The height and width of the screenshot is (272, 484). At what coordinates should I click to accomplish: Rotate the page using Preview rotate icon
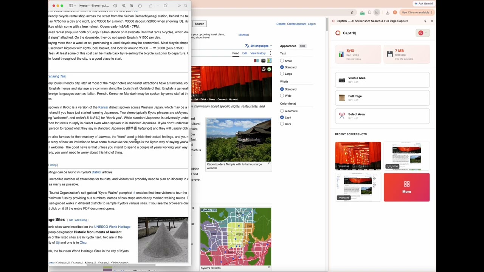click(x=165, y=6)
